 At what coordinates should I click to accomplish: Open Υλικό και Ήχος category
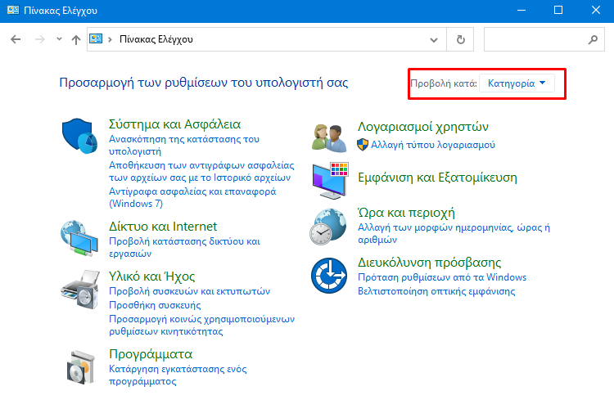[x=152, y=276]
